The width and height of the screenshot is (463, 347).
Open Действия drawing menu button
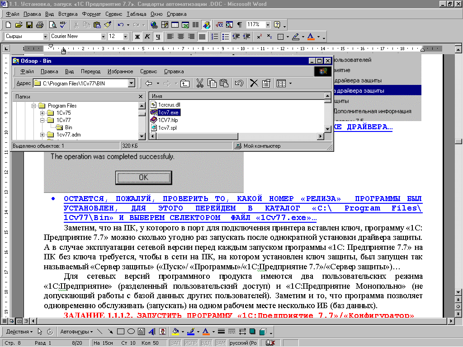click(x=19, y=332)
